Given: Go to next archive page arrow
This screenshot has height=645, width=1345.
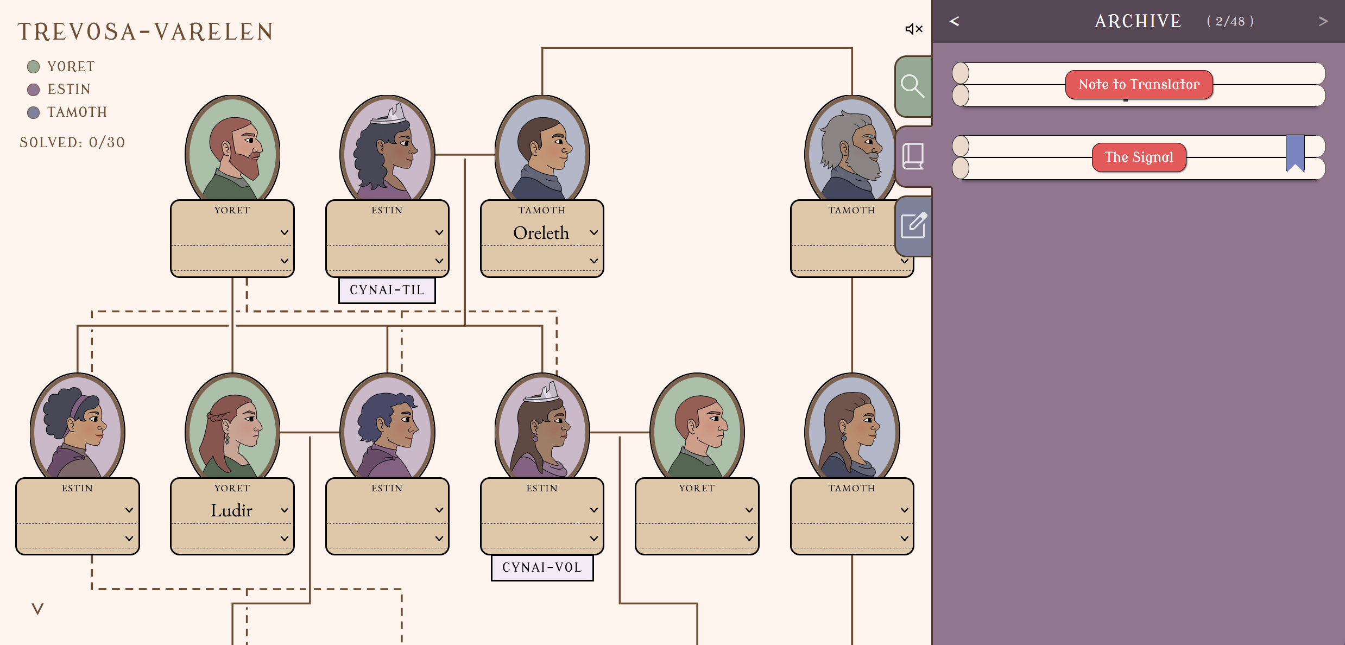Looking at the screenshot, I should click(1323, 21).
